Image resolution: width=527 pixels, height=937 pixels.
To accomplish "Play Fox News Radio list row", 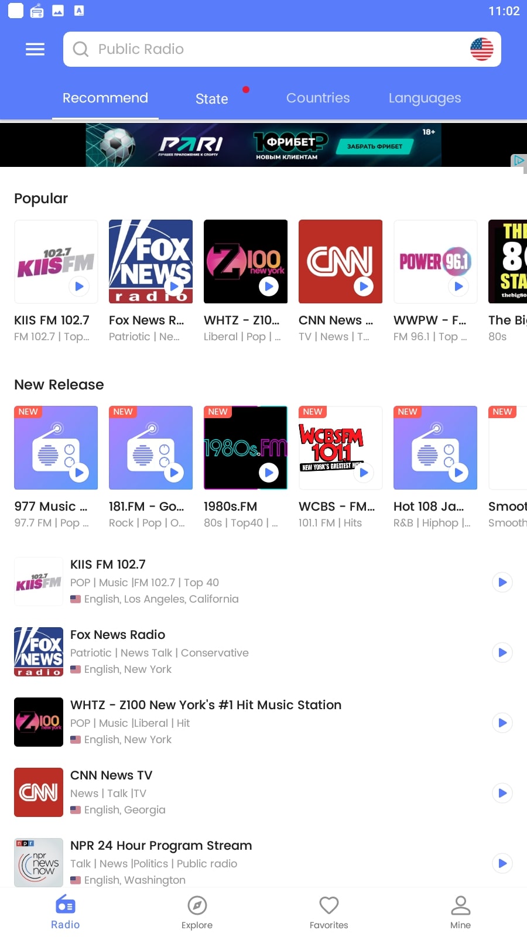I will pyautogui.click(x=502, y=652).
